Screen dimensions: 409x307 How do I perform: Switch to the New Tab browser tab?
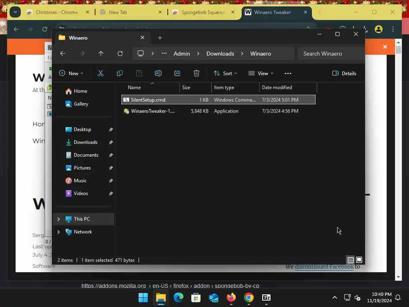coord(118,12)
